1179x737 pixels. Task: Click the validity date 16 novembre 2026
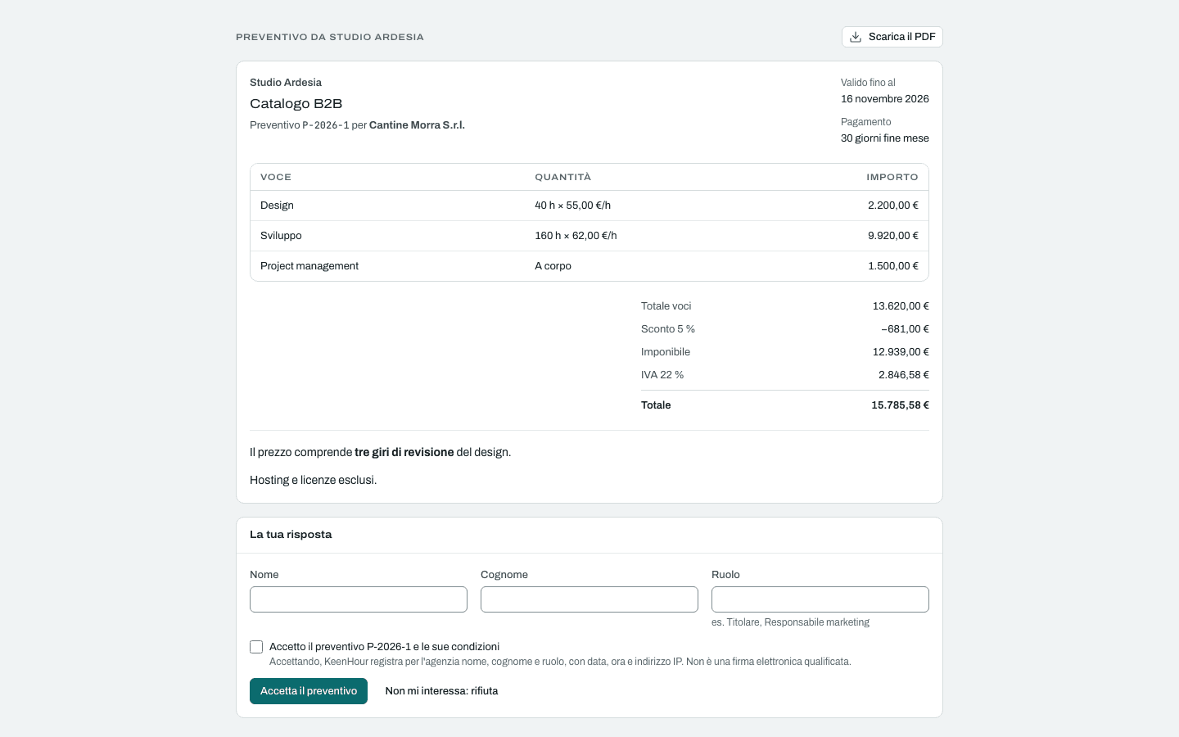(885, 99)
